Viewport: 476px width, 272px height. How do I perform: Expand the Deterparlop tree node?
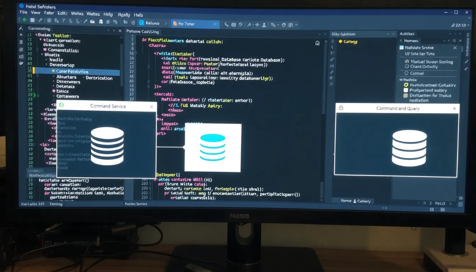click(x=46, y=65)
